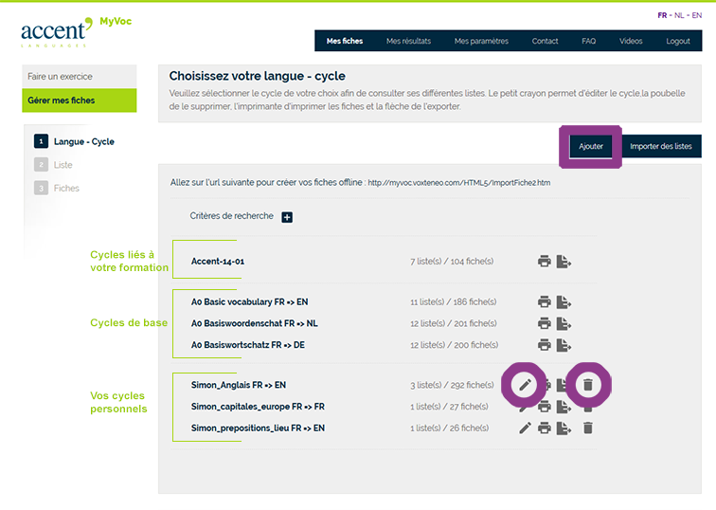The height and width of the screenshot is (510, 716).
Task: Click '1 liste(s) / 27 fiche(s)' text
Action: click(x=449, y=407)
